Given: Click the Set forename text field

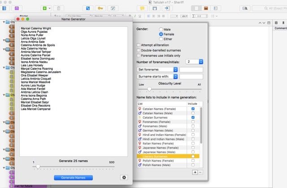Looking at the screenshot, I should [191, 70].
